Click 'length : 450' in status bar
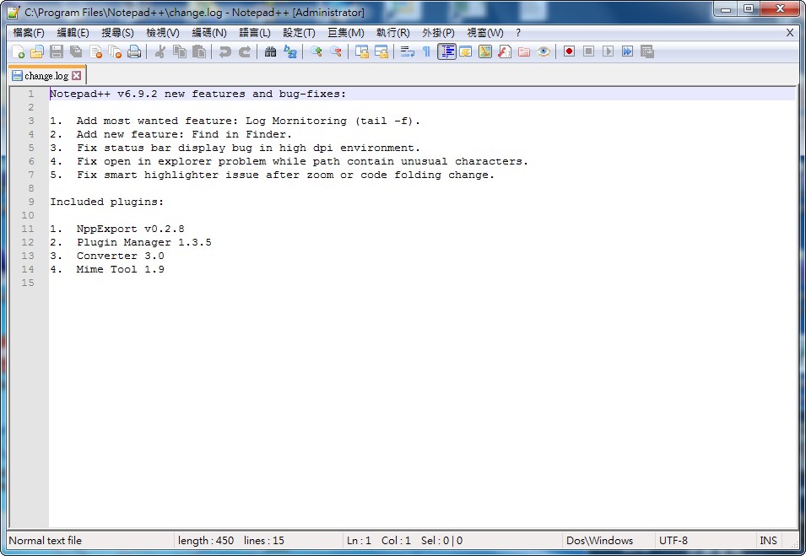The height and width of the screenshot is (556, 806). tap(206, 541)
